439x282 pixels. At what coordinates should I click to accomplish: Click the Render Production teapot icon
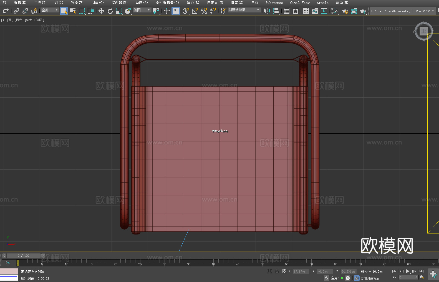(363, 11)
